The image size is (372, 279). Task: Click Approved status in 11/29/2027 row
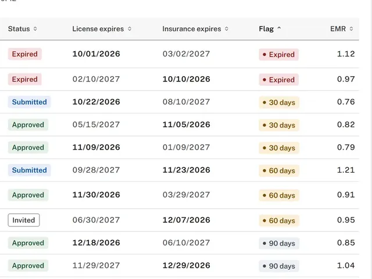point(28,266)
